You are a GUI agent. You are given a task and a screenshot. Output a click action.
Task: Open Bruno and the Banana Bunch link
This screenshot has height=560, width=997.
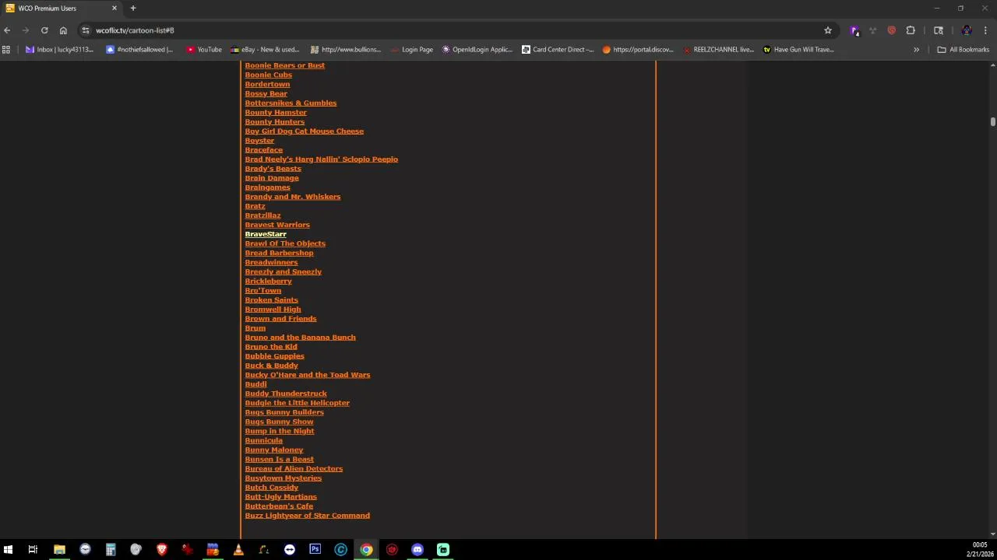coord(300,338)
